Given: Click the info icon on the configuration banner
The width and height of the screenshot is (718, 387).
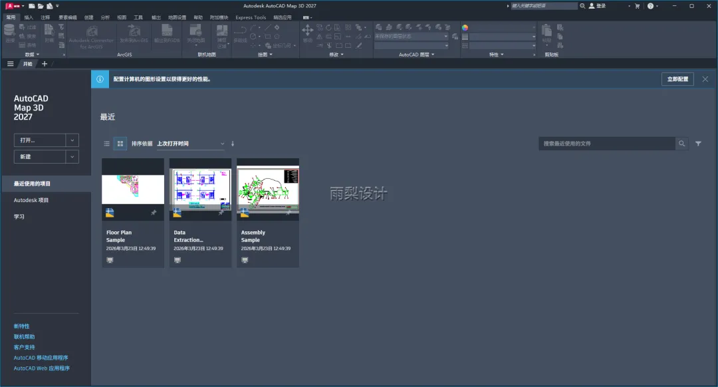Looking at the screenshot, I should (100, 79).
